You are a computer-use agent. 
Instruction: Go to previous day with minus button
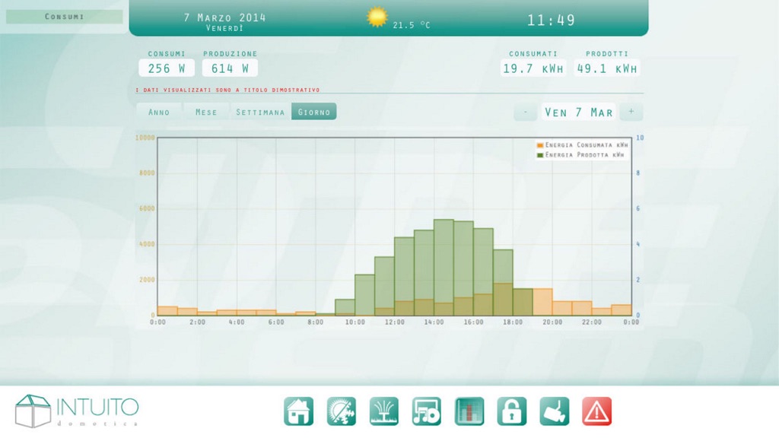(x=525, y=112)
